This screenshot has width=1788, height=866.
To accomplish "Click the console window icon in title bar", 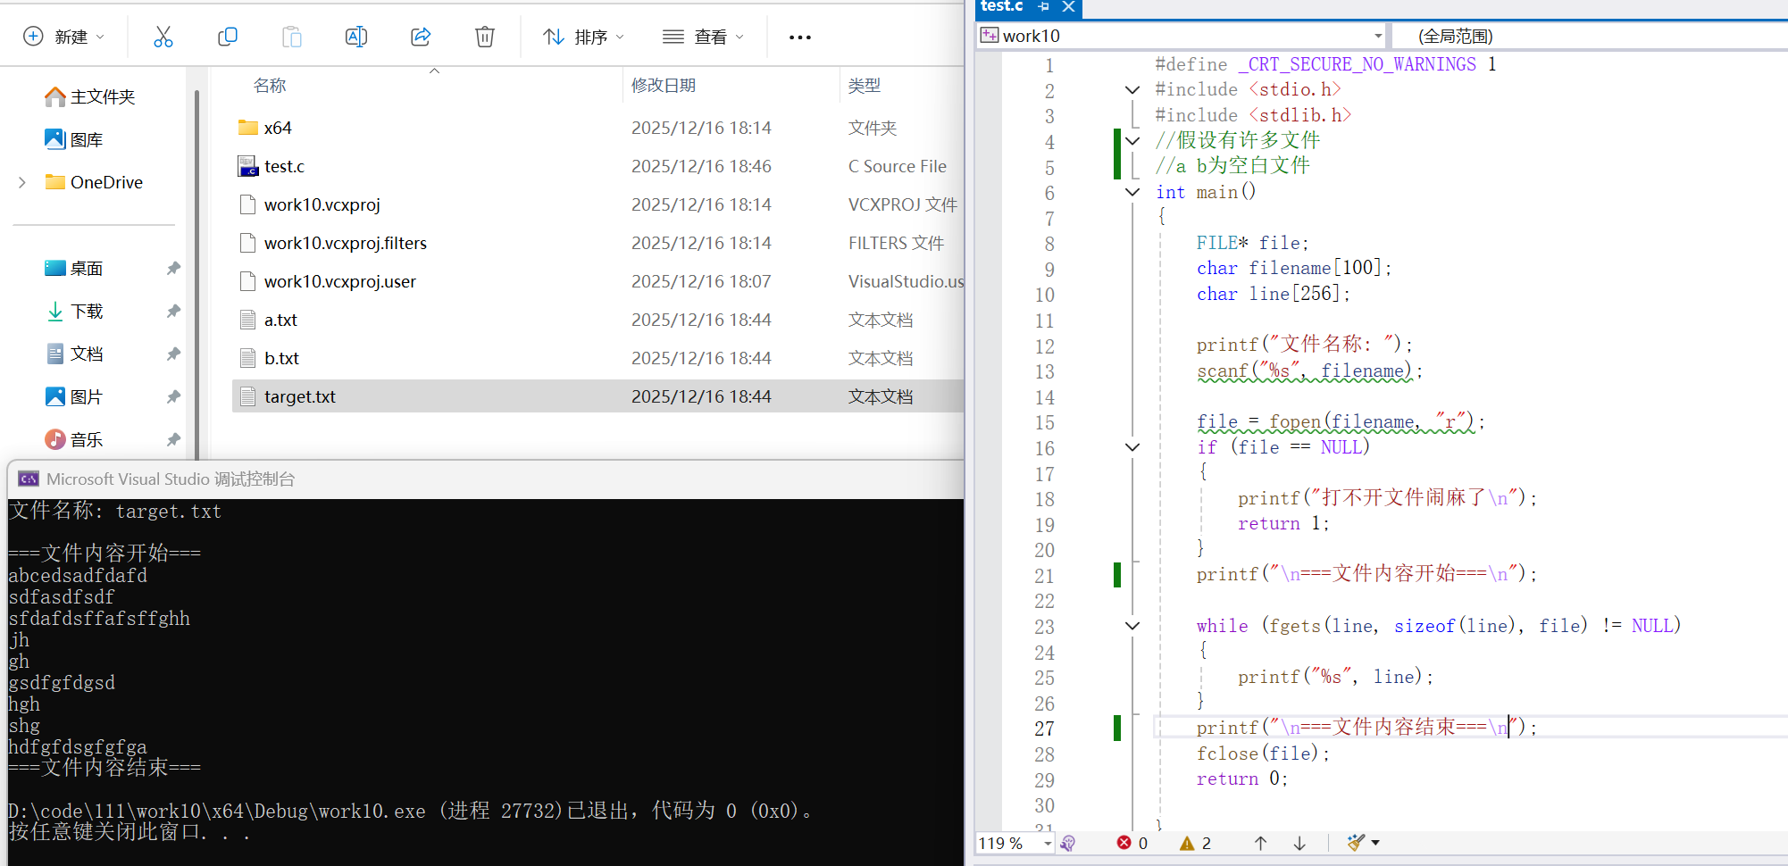I will click(x=29, y=479).
